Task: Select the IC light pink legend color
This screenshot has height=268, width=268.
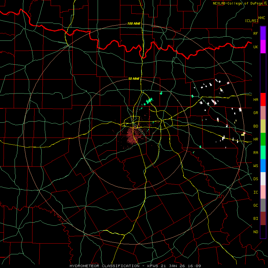Action: click(263, 192)
